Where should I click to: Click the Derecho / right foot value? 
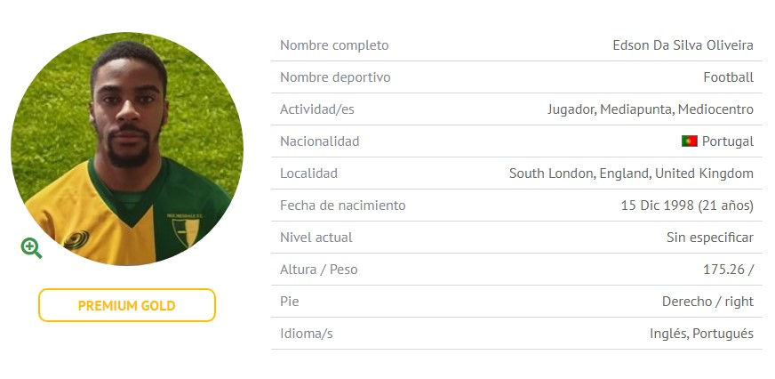707,302
